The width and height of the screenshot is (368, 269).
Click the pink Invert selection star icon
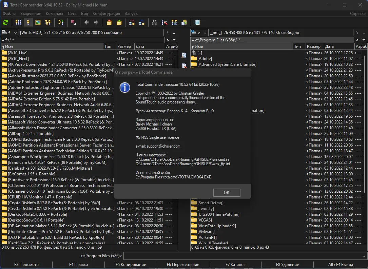pos(73,23)
